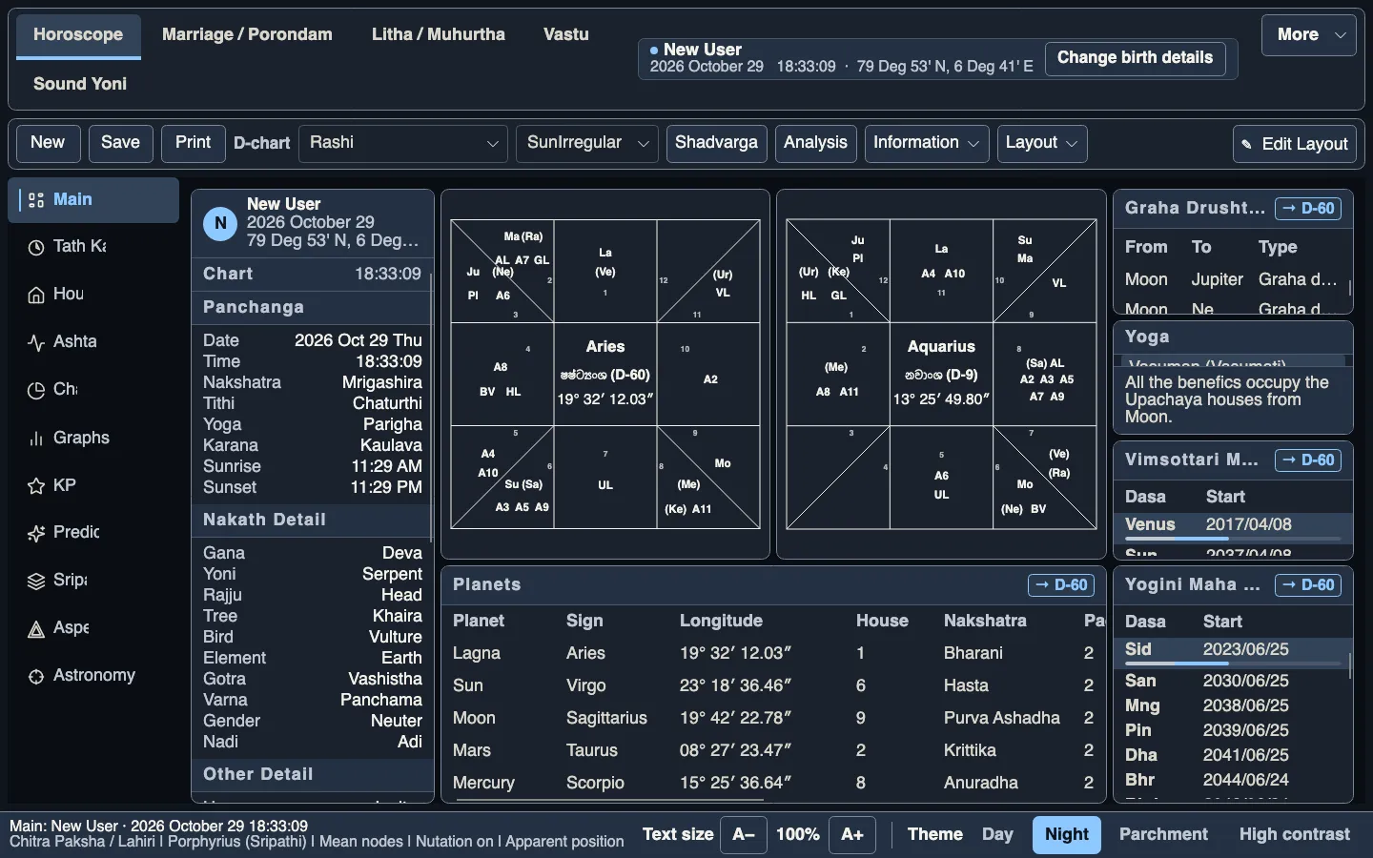This screenshot has height=858, width=1373.
Task: Open the D-chart Rashi dropdown
Action: tap(403, 143)
